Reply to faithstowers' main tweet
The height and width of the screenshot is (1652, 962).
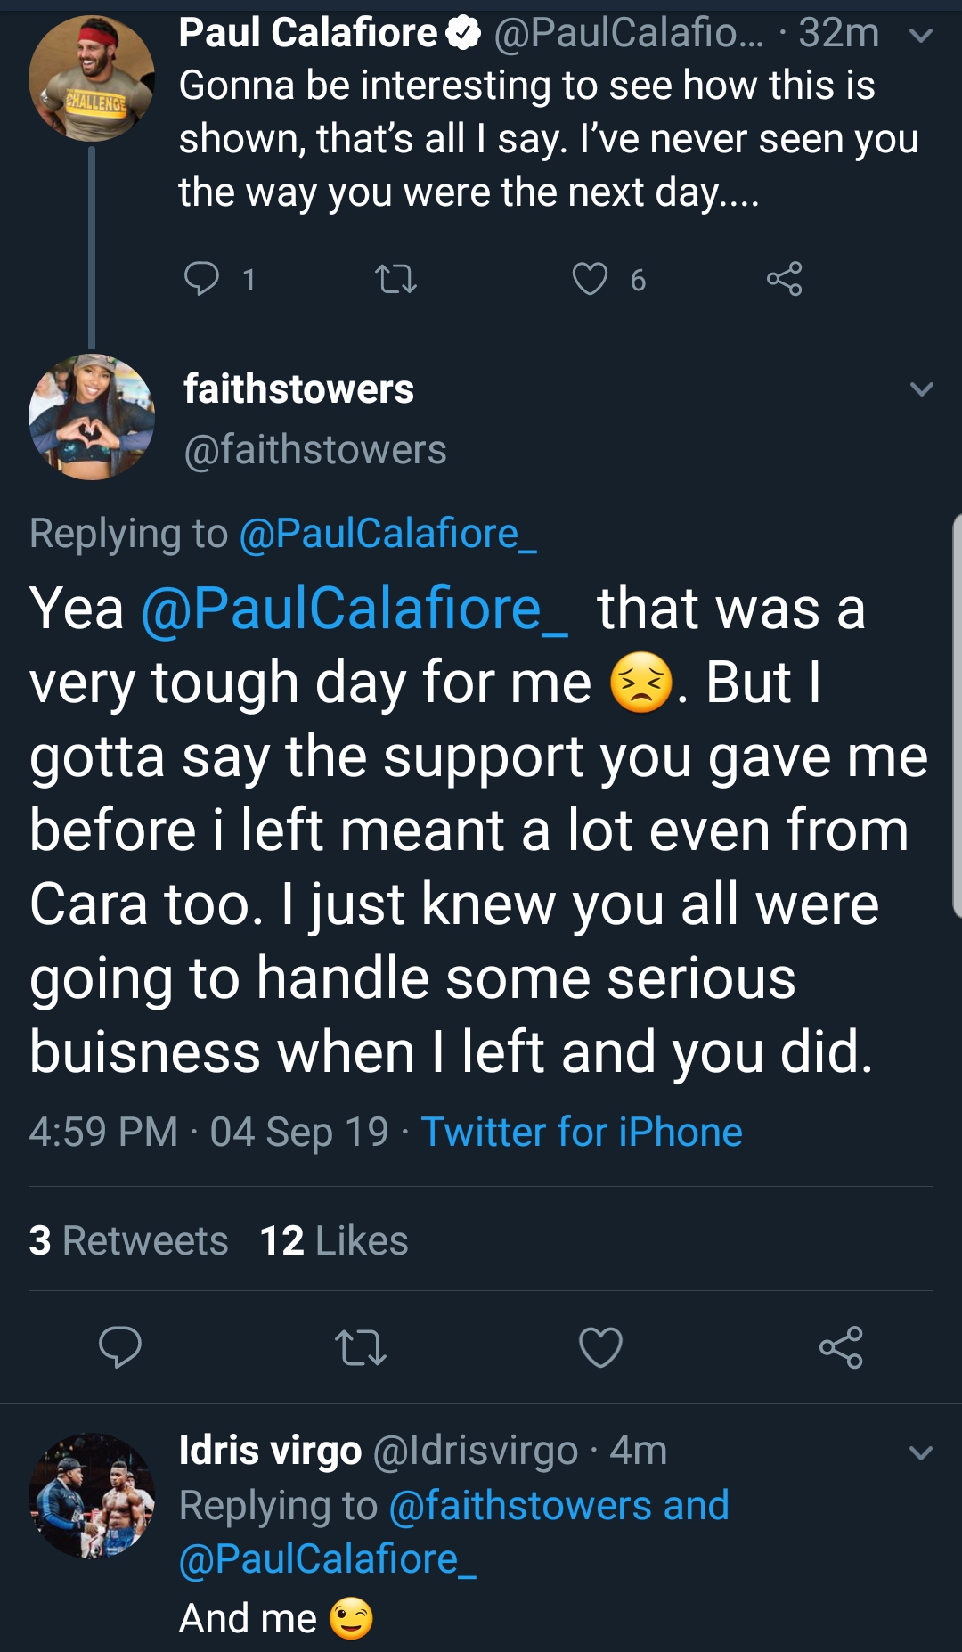click(119, 1346)
